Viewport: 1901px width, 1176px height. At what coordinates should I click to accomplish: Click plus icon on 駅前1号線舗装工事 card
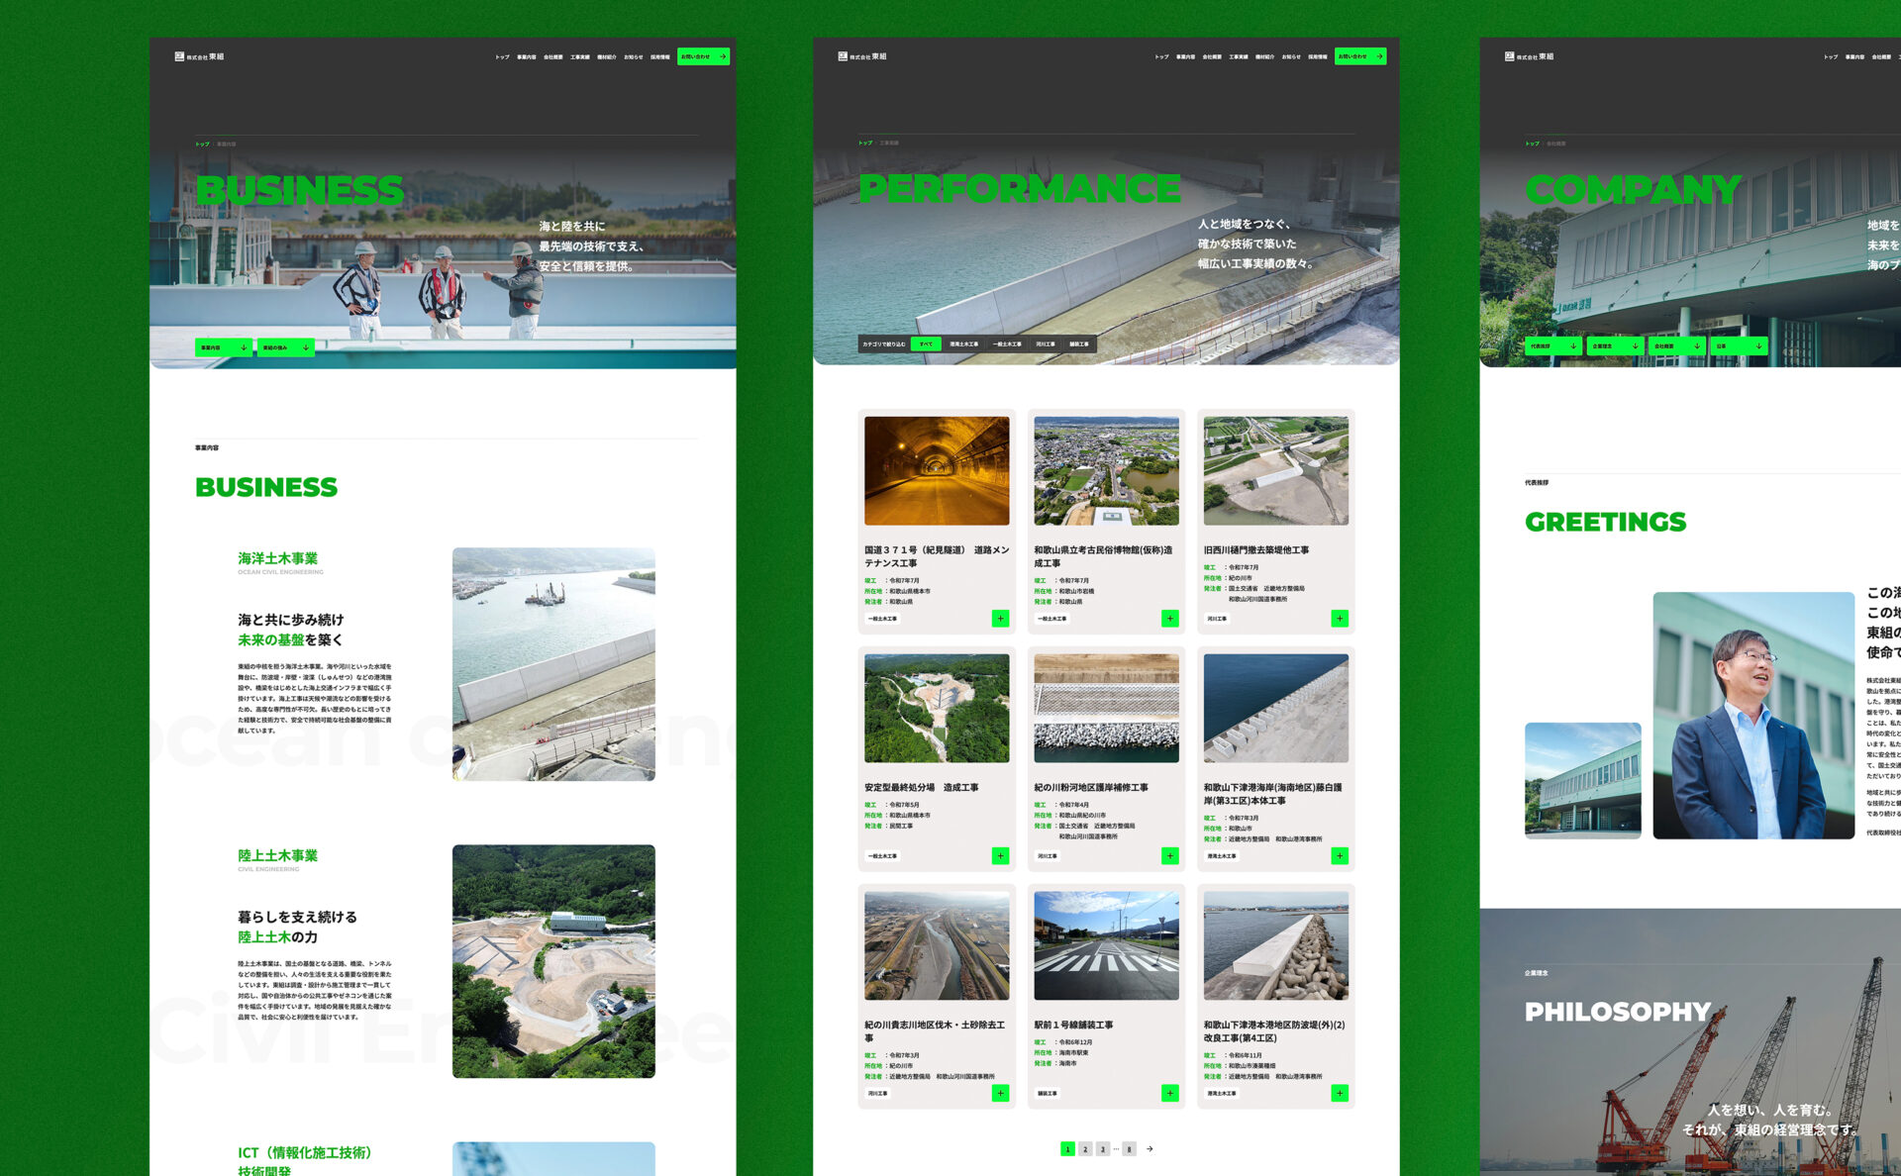[1169, 1094]
